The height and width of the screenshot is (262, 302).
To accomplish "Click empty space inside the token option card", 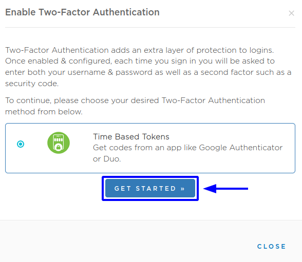I will pos(231,167).
